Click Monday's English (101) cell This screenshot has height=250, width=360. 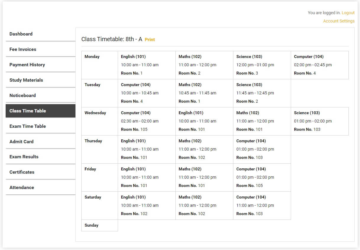click(146, 65)
